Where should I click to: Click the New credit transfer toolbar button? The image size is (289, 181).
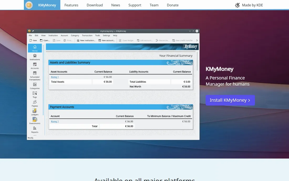pyautogui.click(x=183, y=41)
